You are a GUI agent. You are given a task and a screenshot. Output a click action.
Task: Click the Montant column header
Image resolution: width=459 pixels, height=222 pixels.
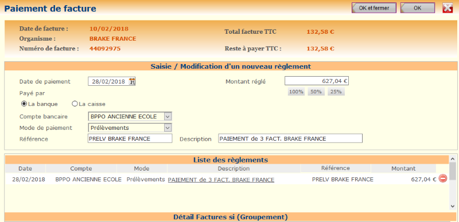click(403, 169)
